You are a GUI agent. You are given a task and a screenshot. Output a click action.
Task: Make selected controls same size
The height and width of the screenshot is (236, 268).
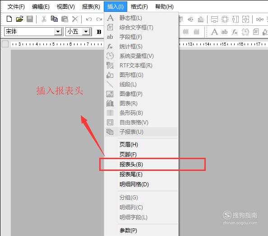[245, 19]
